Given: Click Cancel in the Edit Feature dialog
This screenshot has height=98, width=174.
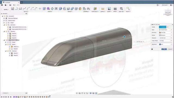Looking at the screenshot, I should [170, 49].
